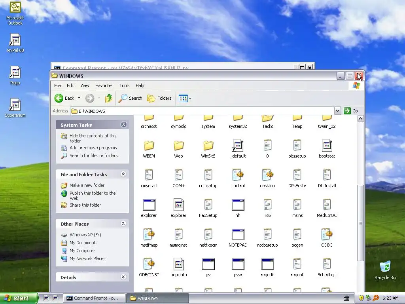Open the Edit menu
This screenshot has height=304, width=405.
(70, 85)
